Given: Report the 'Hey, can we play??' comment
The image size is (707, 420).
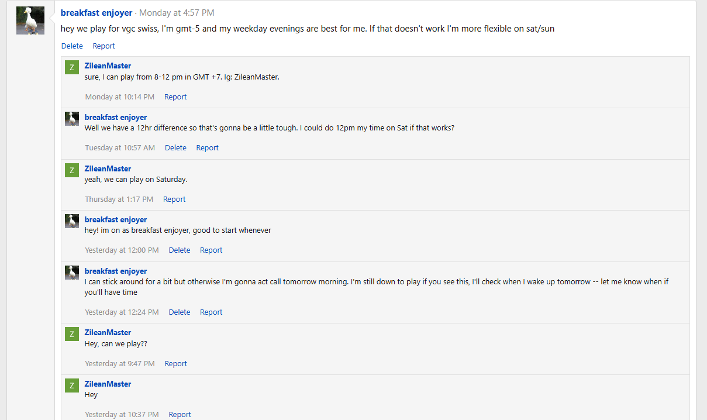Looking at the screenshot, I should pyautogui.click(x=175, y=364).
